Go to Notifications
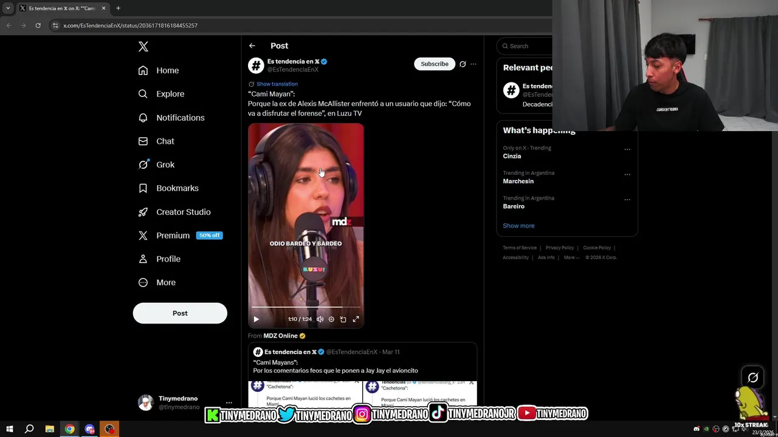This screenshot has height=437, width=778. pyautogui.click(x=171, y=118)
